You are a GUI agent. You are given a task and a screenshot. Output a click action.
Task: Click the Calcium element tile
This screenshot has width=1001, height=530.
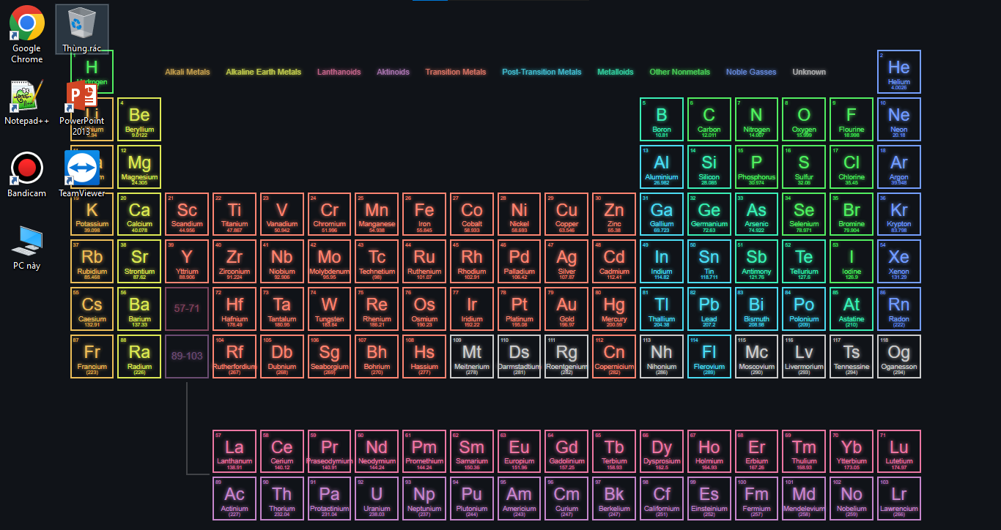139,214
